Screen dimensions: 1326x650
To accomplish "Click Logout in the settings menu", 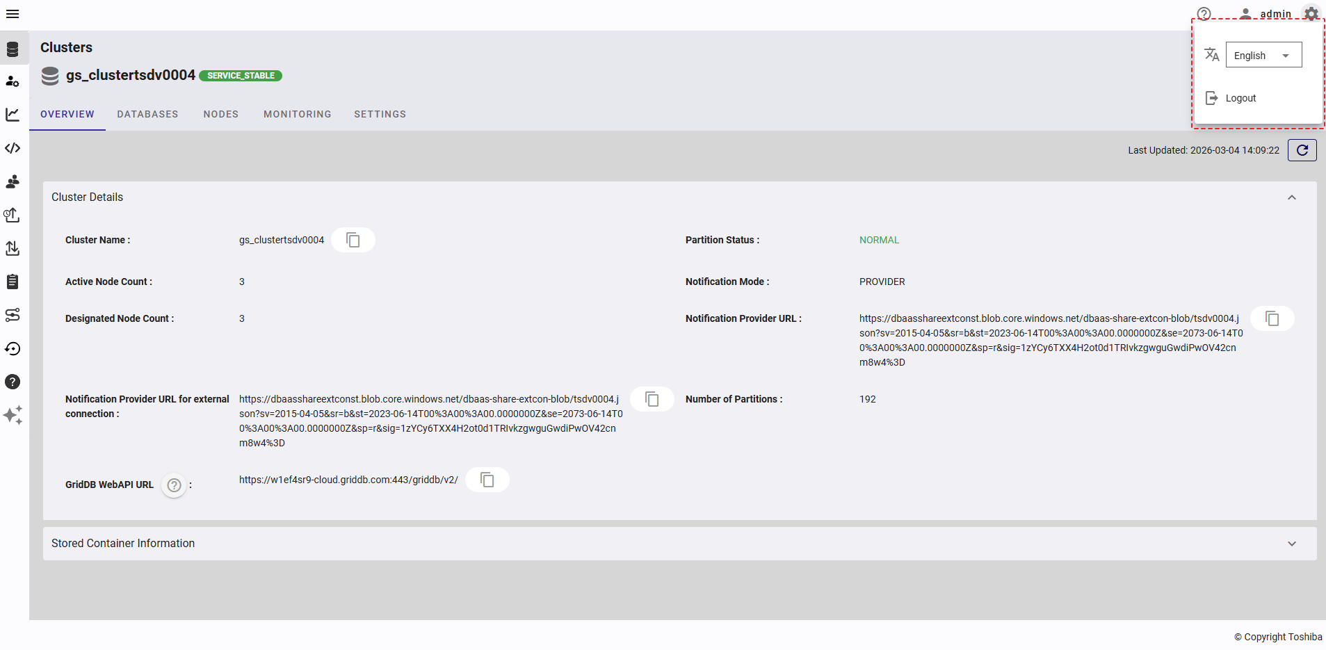I will [1240, 98].
